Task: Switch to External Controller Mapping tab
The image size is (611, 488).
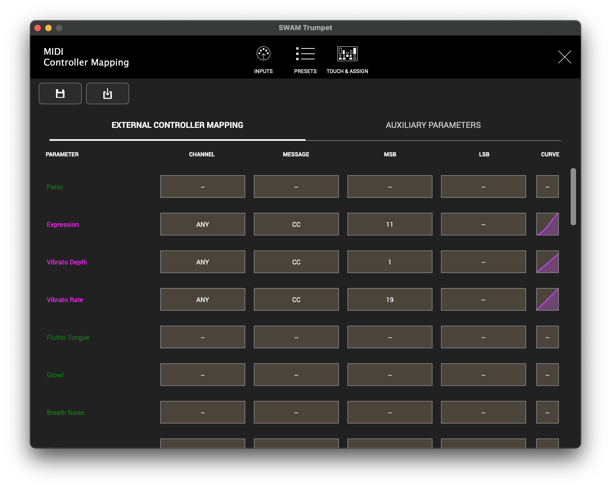Action: (177, 125)
